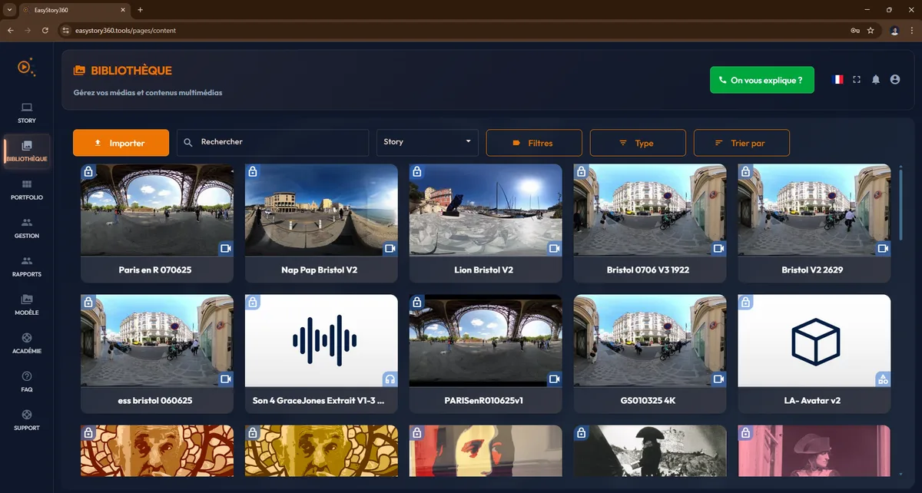
Task: Click the On vous explique button
Action: (x=761, y=80)
